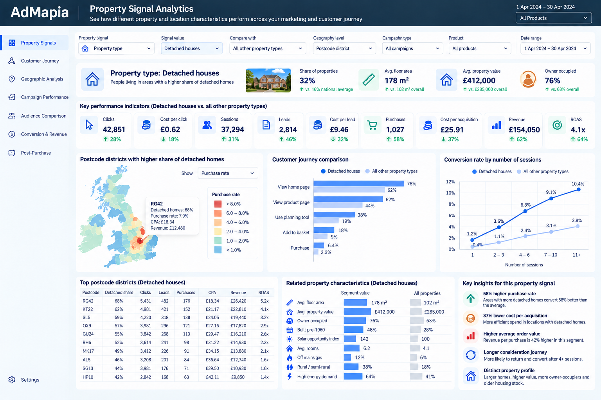
Task: Go to Campaign Performance section
Action: click(x=45, y=97)
